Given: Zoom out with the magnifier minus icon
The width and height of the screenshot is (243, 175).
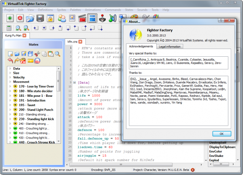Looking at the screenshot, I should point(18,28).
